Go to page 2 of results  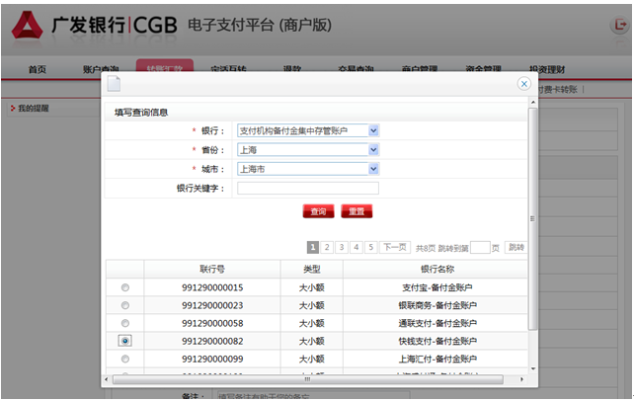327,247
